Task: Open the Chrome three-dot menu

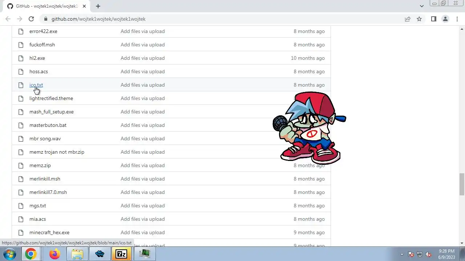Action: pos(457,19)
